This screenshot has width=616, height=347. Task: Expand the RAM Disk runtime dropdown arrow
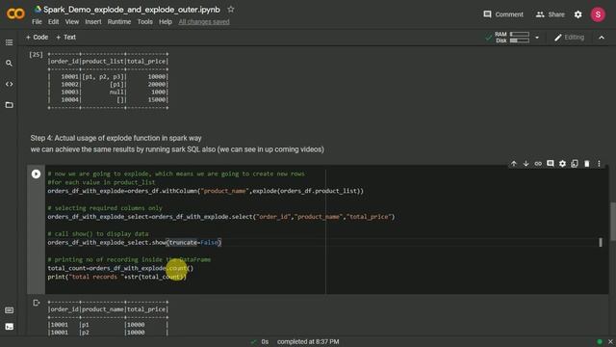(537, 38)
